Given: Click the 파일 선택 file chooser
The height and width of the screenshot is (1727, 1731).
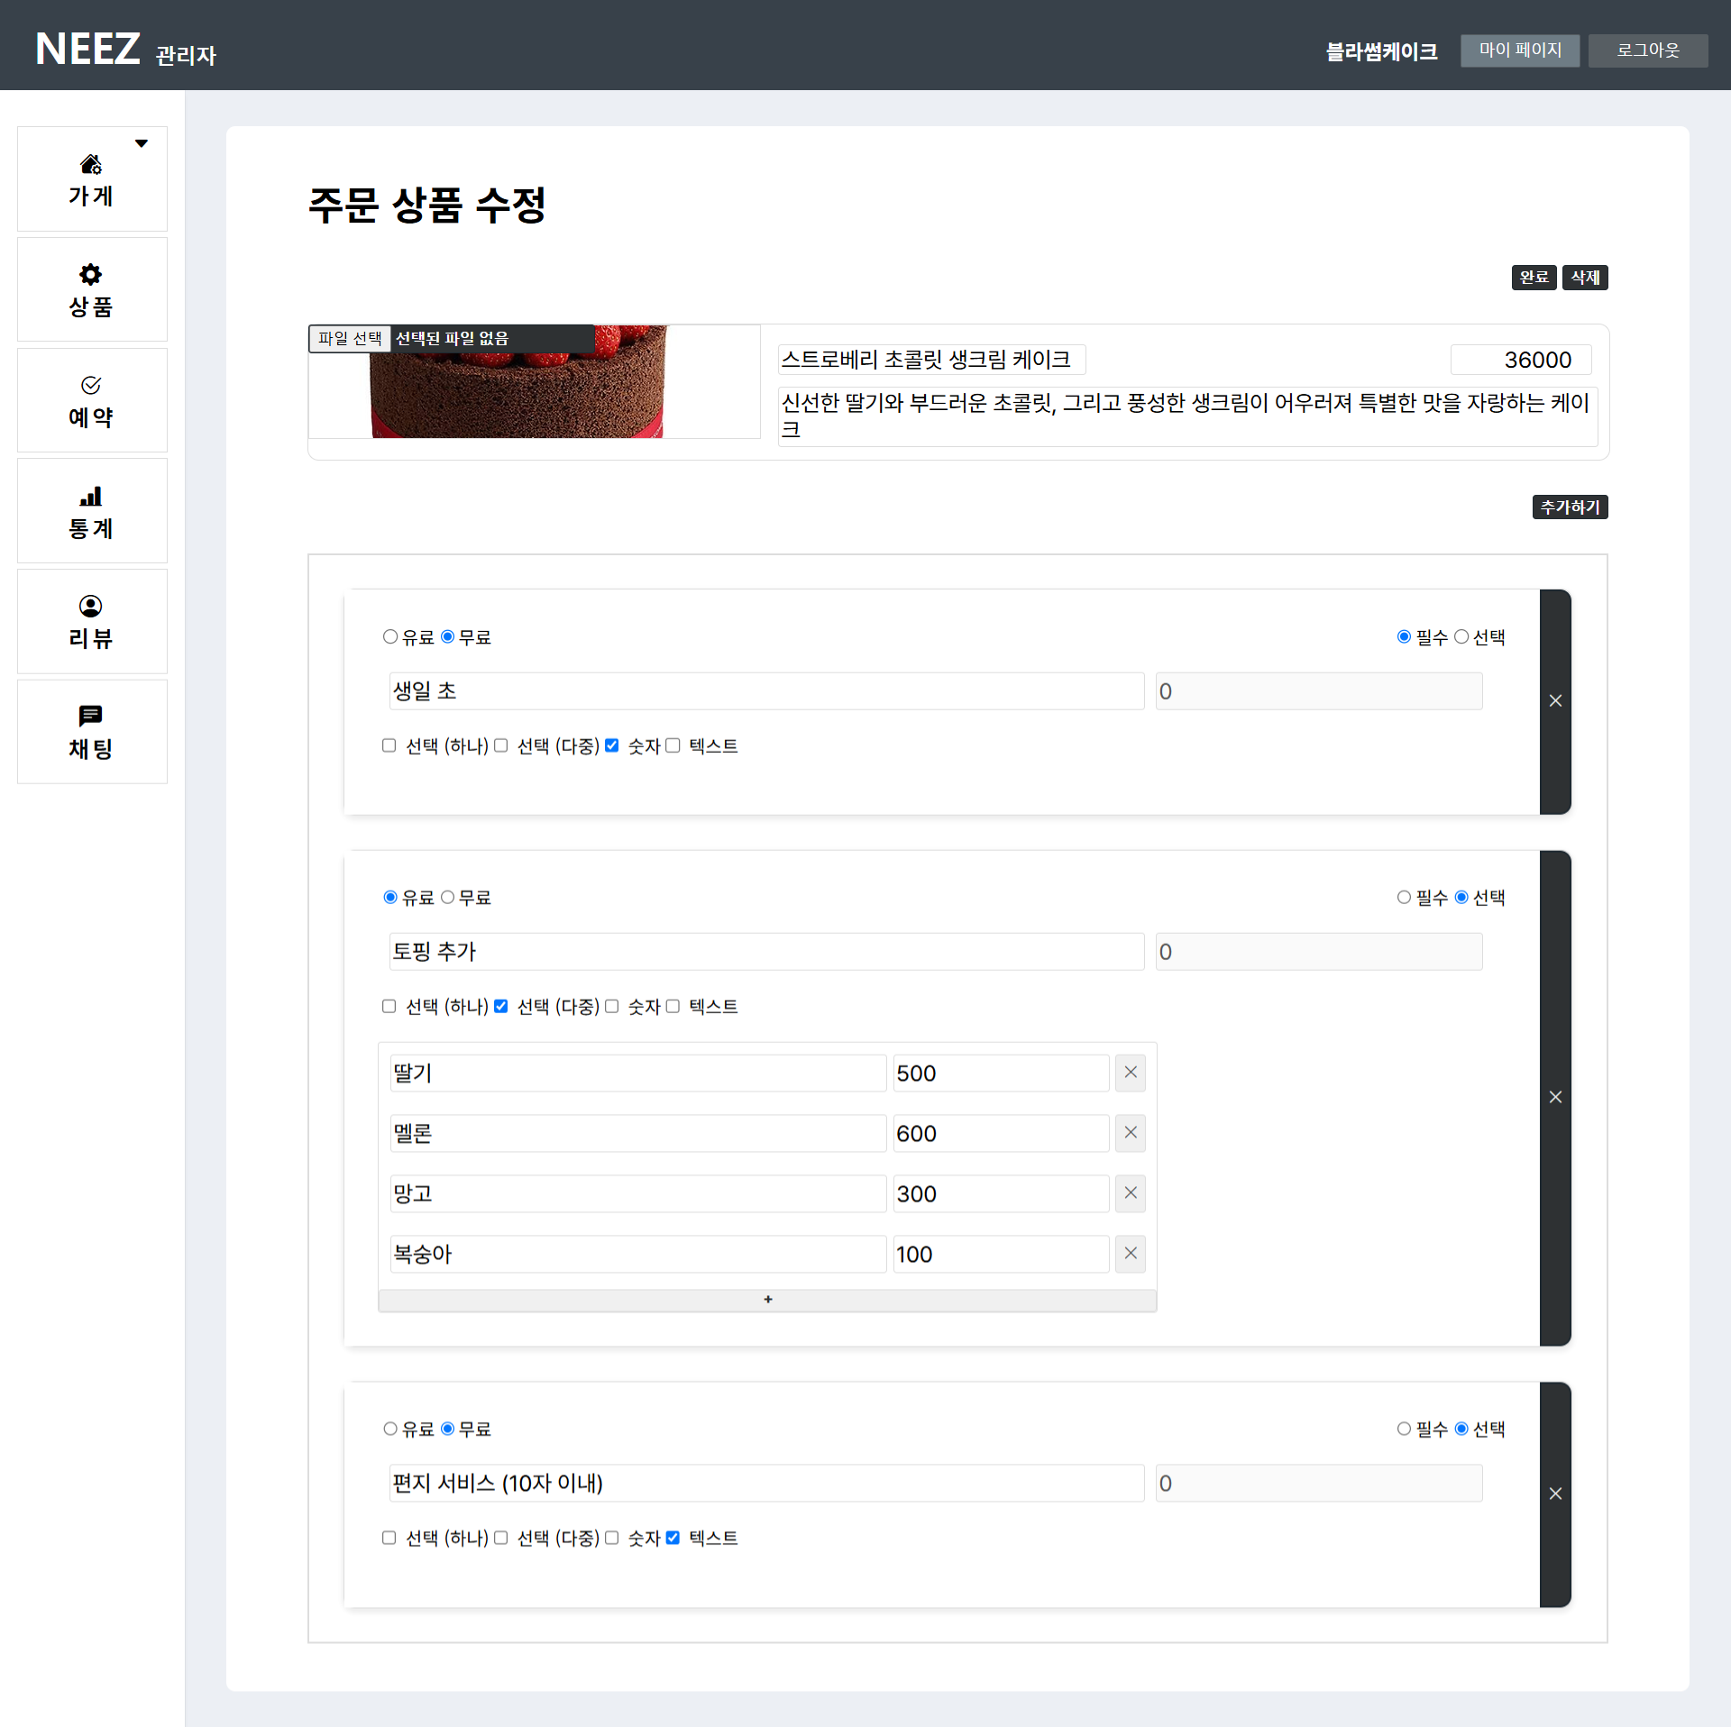Looking at the screenshot, I should click(x=350, y=338).
